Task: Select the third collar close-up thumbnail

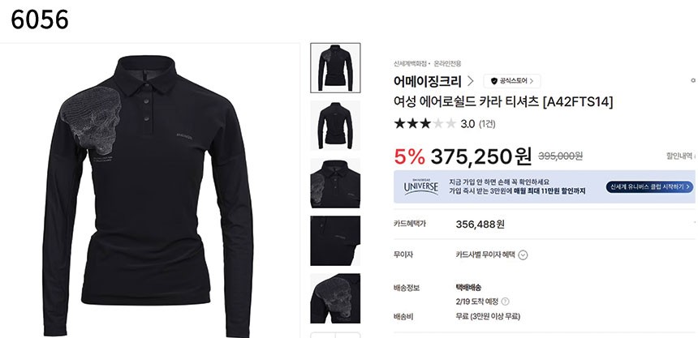Action: pos(335,183)
